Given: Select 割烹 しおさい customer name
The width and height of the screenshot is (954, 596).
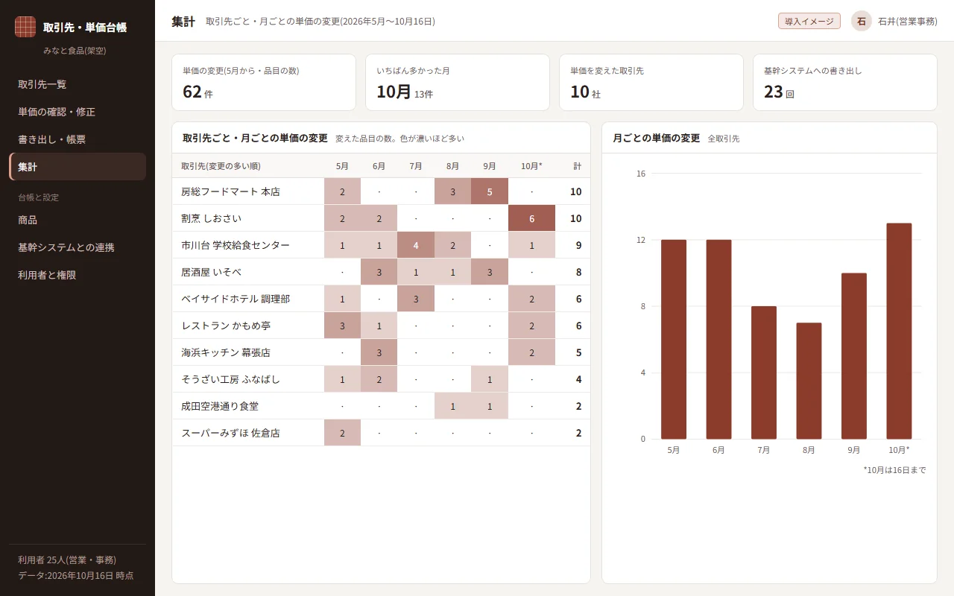Looking at the screenshot, I should click(211, 218).
